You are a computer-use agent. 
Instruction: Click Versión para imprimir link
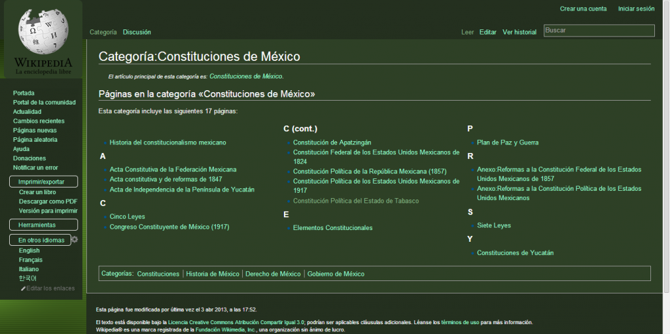[x=48, y=211]
